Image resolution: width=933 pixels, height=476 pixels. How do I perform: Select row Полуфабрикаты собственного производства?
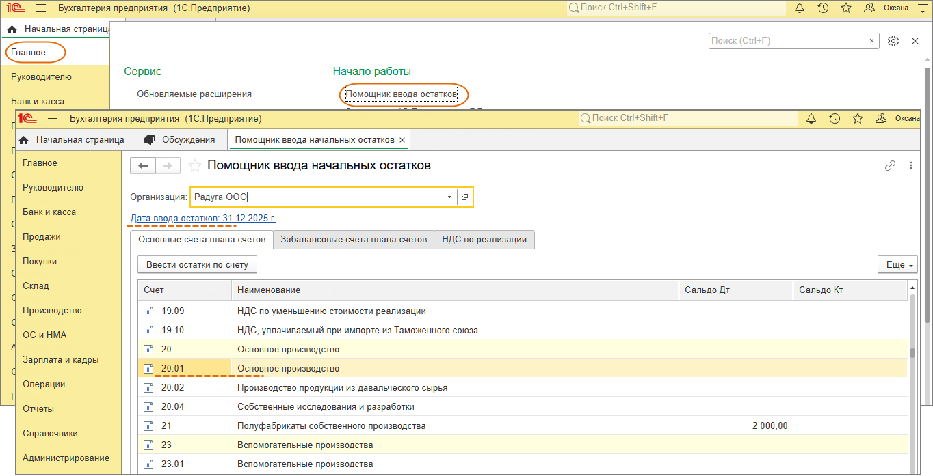tap(523, 426)
